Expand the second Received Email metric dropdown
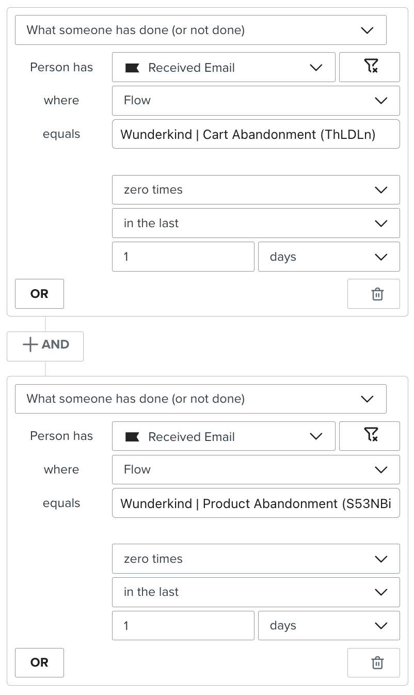The height and width of the screenshot is (695, 414). pos(224,436)
